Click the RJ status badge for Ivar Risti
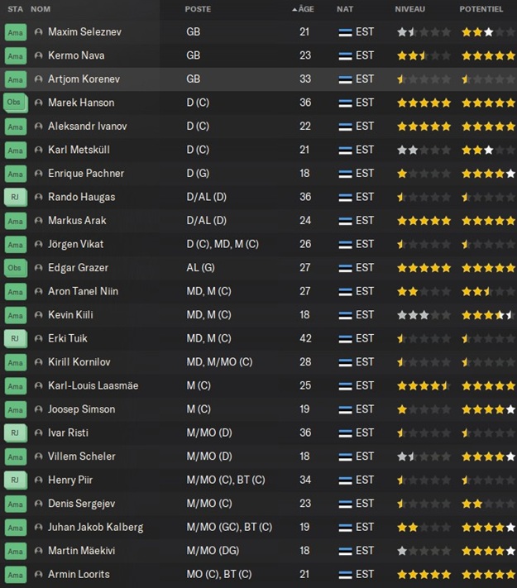The width and height of the screenshot is (517, 588). pos(16,433)
